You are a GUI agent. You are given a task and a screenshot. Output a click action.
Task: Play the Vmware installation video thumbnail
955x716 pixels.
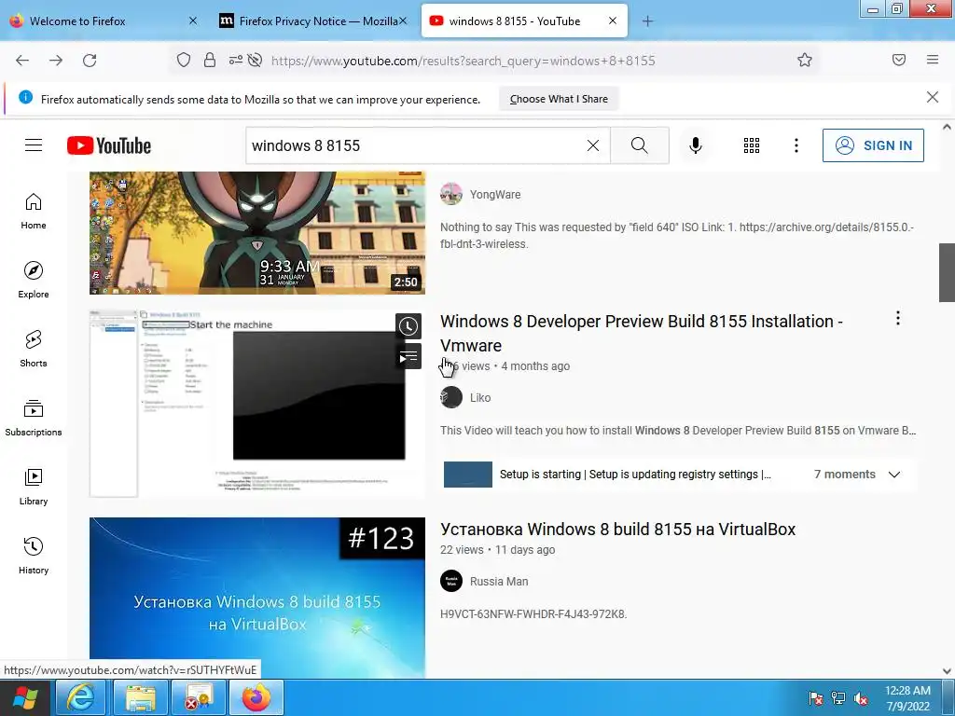(257, 404)
